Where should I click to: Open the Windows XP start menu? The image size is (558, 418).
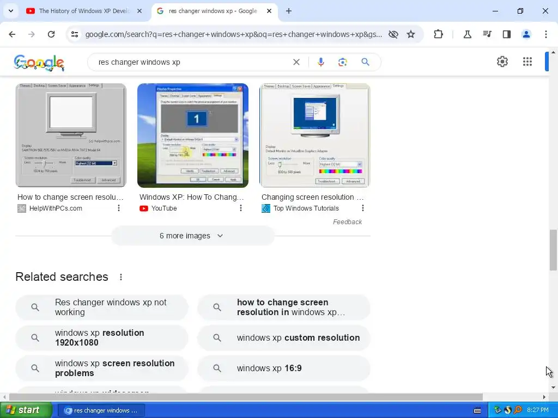(26, 410)
